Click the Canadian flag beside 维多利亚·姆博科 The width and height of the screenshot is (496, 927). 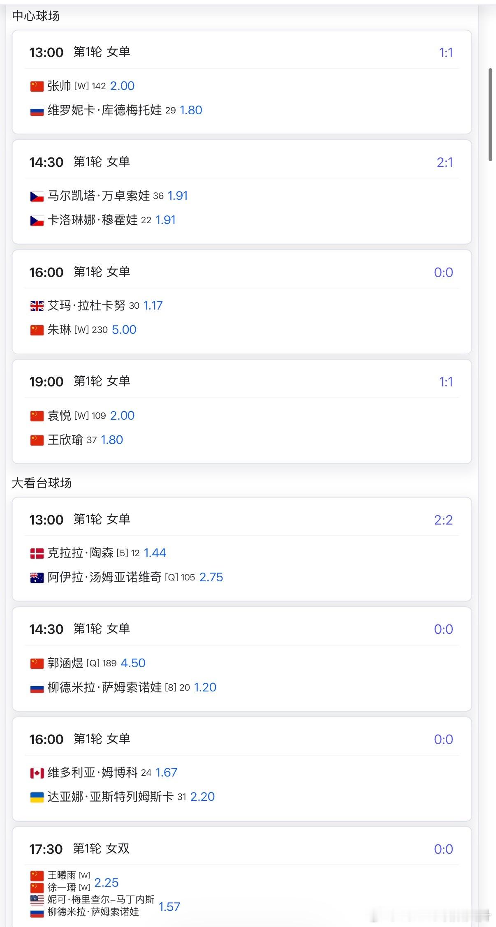click(x=37, y=773)
